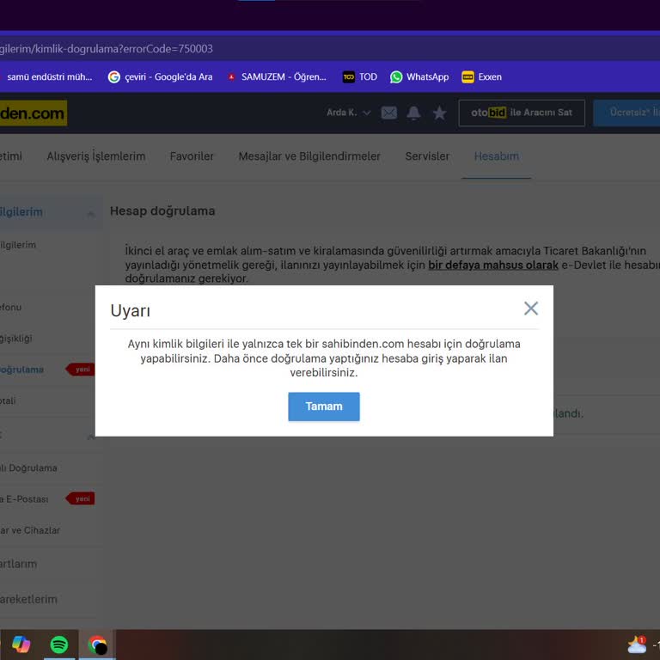Open Spotify from the taskbar

[59, 645]
